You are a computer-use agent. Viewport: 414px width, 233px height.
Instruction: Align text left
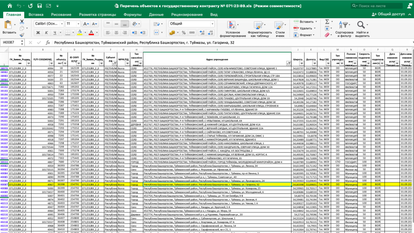[108, 33]
